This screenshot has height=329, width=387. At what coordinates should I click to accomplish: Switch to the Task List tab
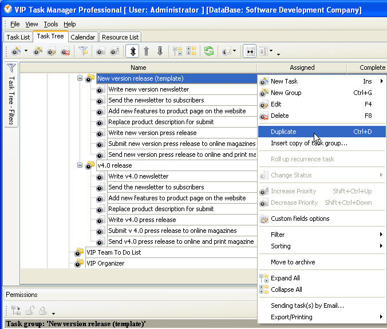click(18, 37)
